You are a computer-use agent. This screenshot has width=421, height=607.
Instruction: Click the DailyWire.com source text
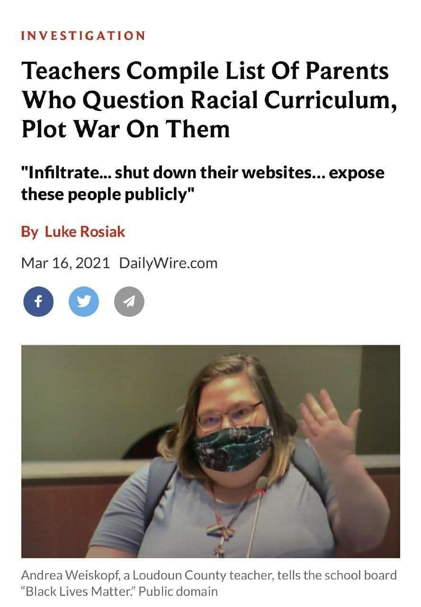pos(169,263)
